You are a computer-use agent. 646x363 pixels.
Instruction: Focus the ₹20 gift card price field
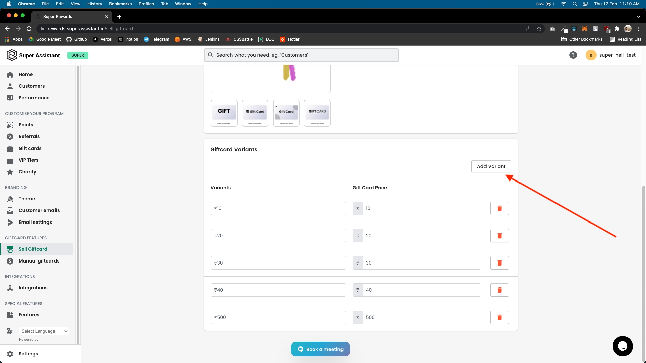[421, 236]
